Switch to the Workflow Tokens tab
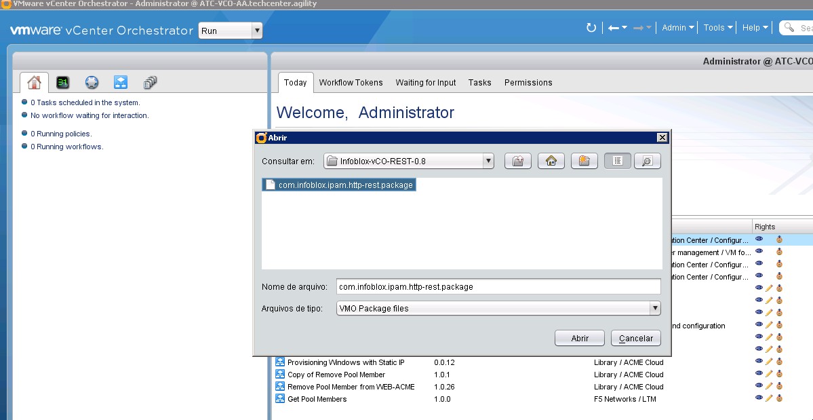The height and width of the screenshot is (420, 813). pos(351,83)
